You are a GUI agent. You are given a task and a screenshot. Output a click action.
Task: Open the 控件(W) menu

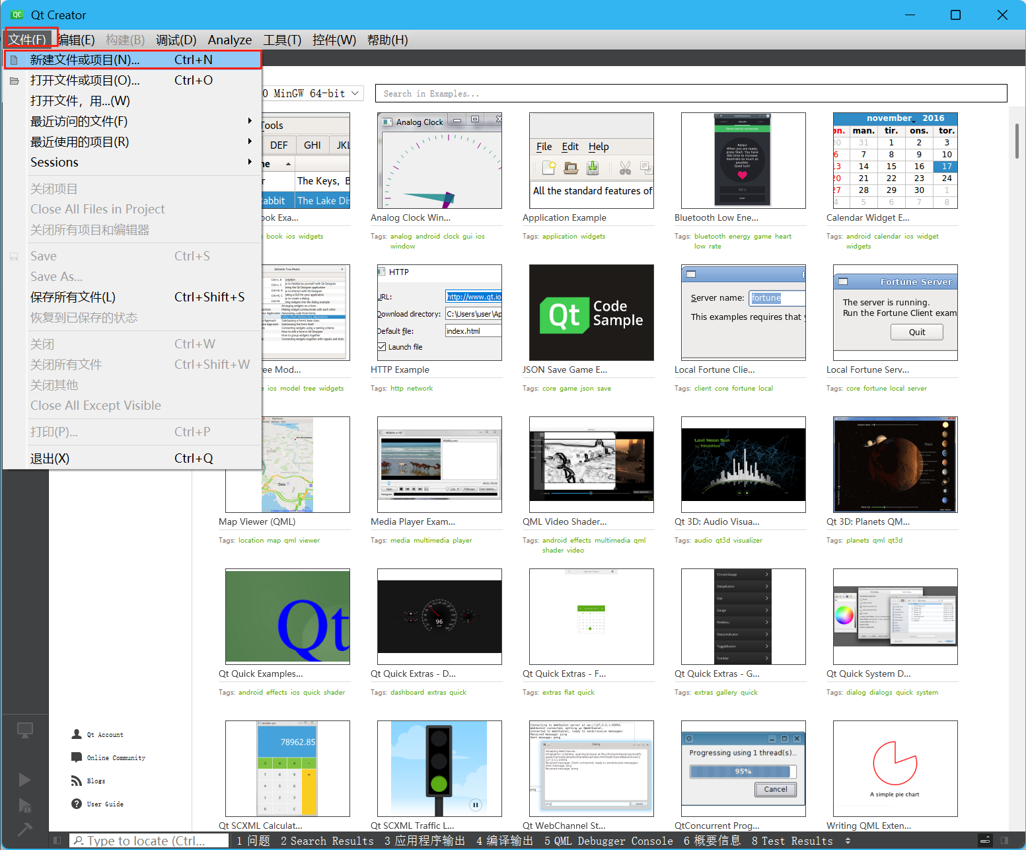(x=334, y=40)
